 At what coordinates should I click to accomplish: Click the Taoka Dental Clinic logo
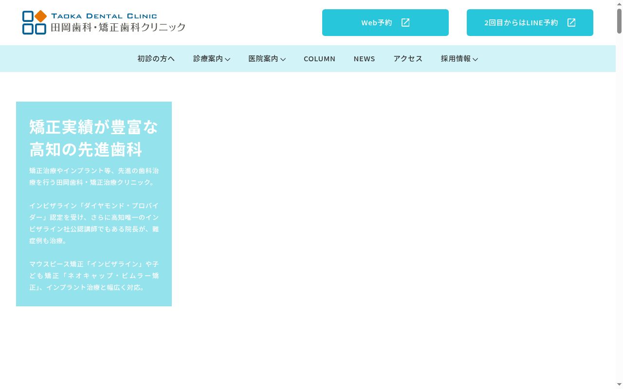coord(104,22)
